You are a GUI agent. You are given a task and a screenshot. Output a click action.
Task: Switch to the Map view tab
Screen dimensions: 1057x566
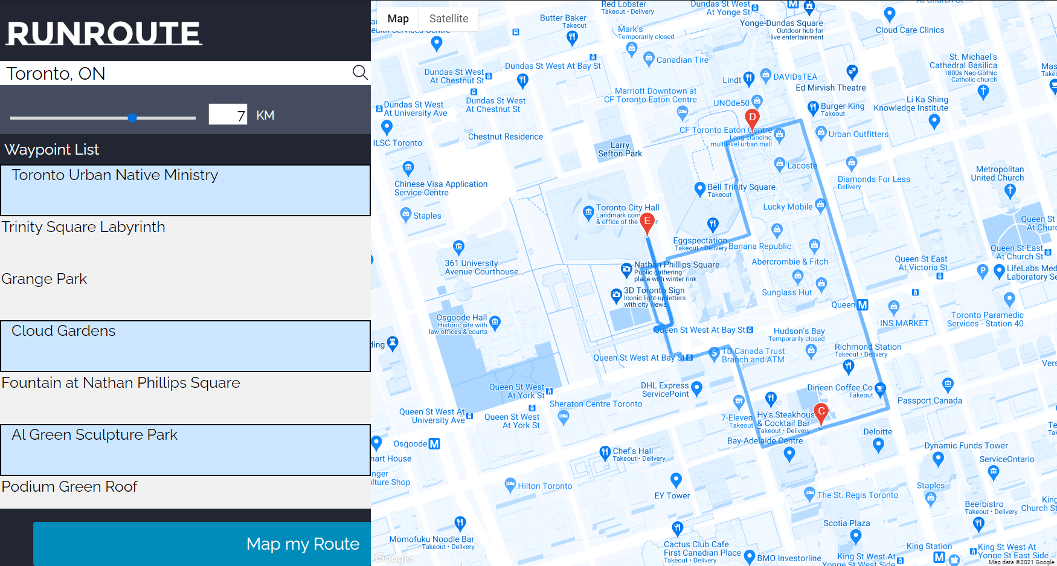point(398,19)
